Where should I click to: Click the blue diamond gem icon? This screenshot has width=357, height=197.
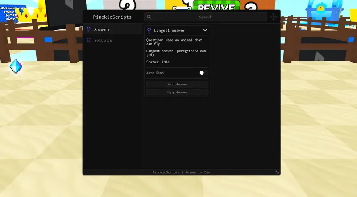pyautogui.click(x=16, y=67)
